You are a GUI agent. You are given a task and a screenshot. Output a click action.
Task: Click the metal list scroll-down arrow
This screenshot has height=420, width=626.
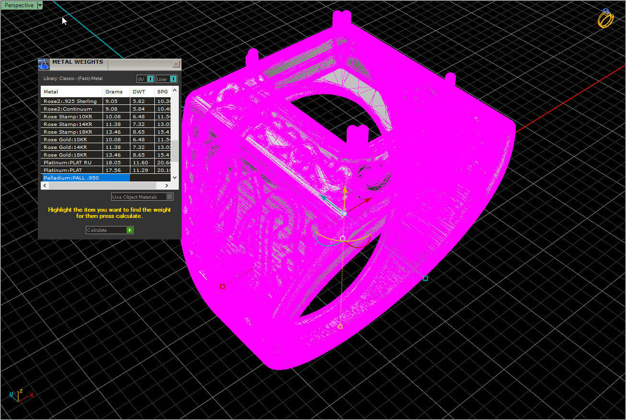[174, 178]
